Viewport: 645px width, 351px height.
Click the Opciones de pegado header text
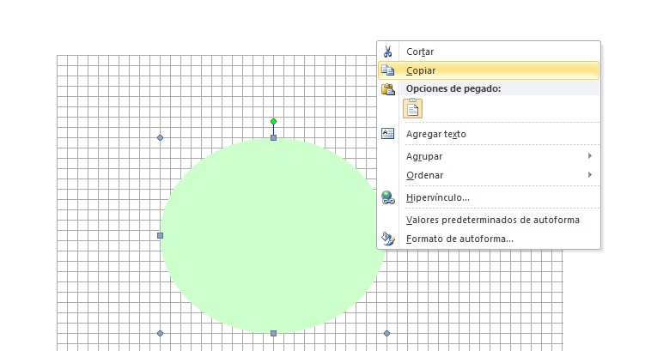(x=453, y=88)
